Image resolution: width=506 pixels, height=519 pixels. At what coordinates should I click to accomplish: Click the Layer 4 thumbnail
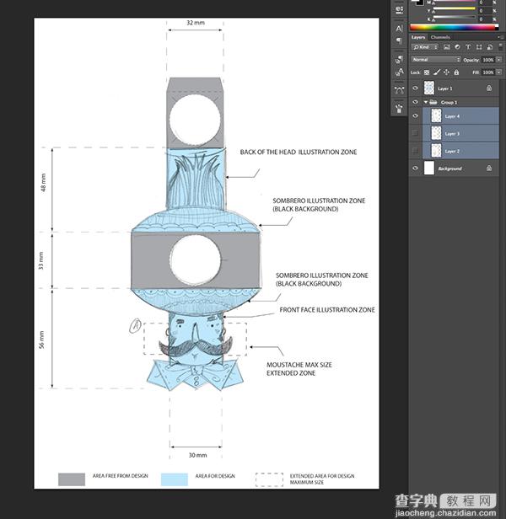point(436,116)
